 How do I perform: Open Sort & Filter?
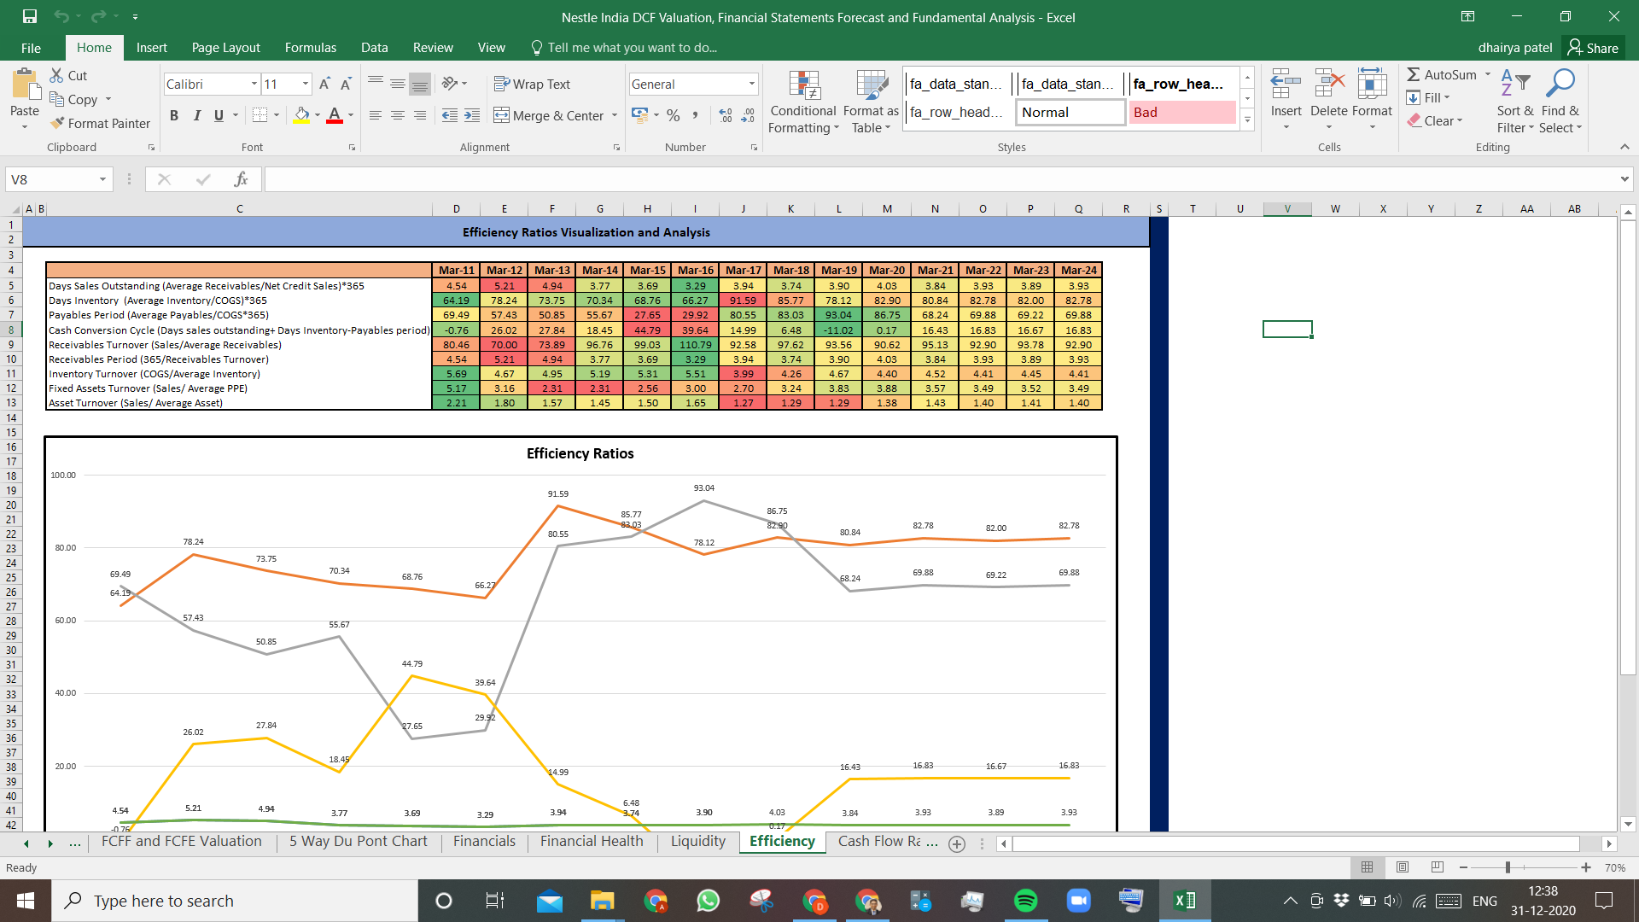coord(1515,101)
